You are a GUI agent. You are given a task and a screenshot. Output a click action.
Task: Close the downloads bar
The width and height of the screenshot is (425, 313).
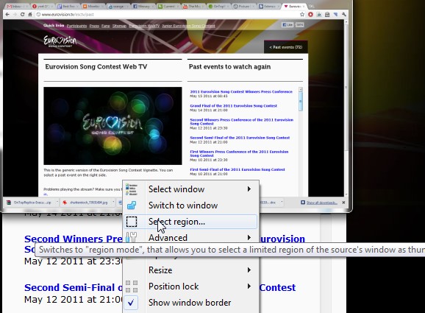point(343,203)
